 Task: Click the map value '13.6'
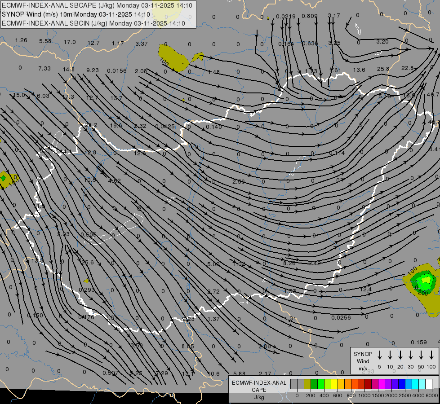pos(359,70)
